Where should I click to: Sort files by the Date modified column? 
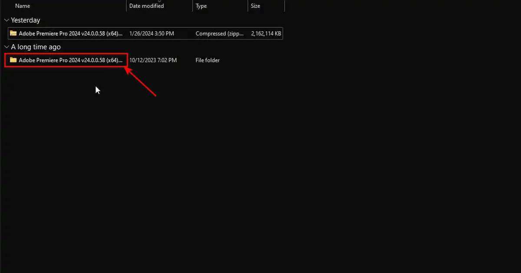[x=146, y=6]
